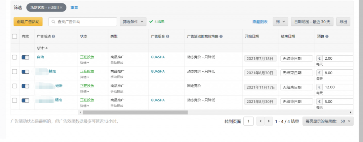363x142 pixels.
Task: Toggle active switch in 5.00 budget row
Action: click(26, 100)
